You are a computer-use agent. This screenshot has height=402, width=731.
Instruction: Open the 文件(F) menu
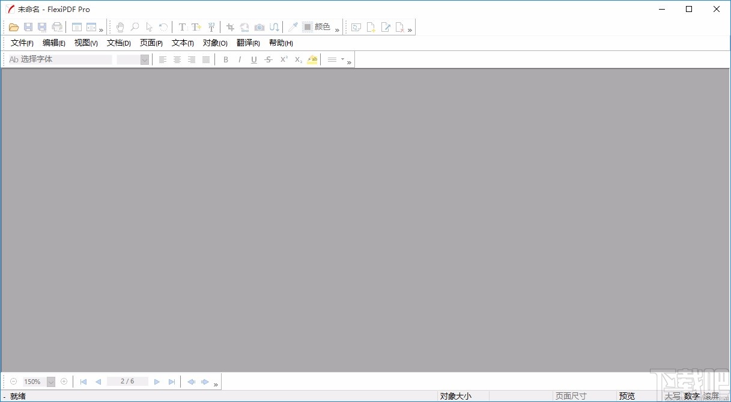click(20, 43)
